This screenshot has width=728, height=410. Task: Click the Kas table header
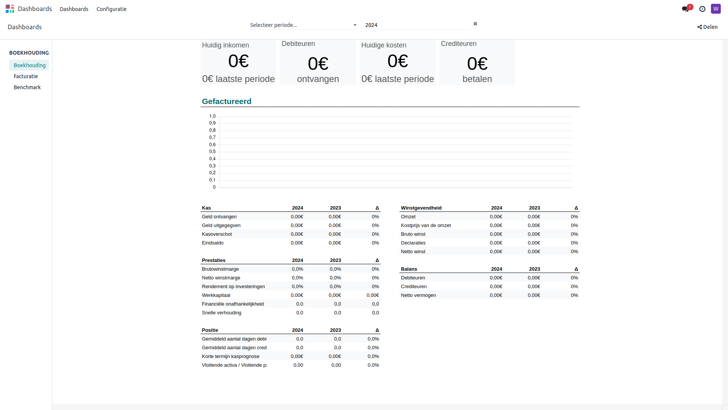pos(206,208)
